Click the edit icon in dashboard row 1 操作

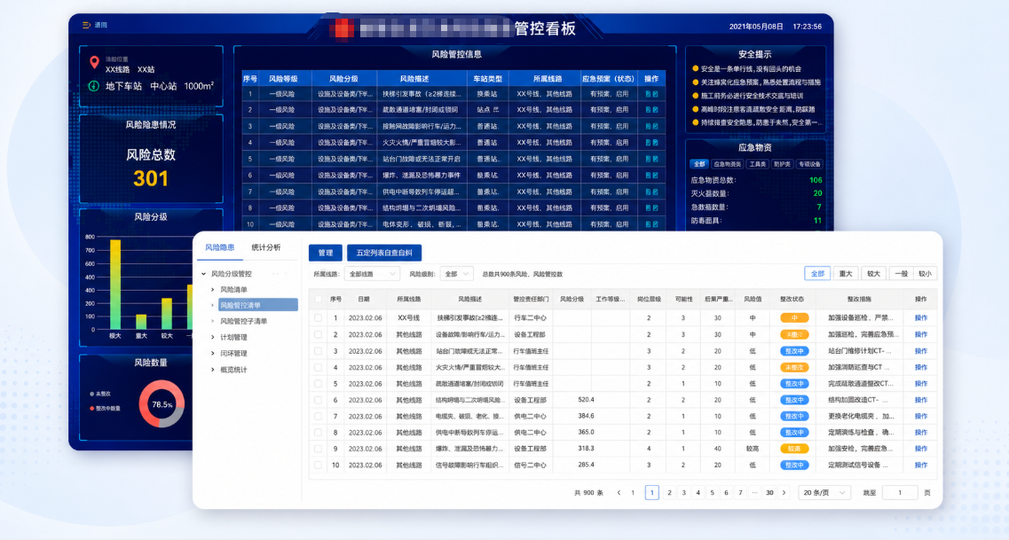point(655,94)
